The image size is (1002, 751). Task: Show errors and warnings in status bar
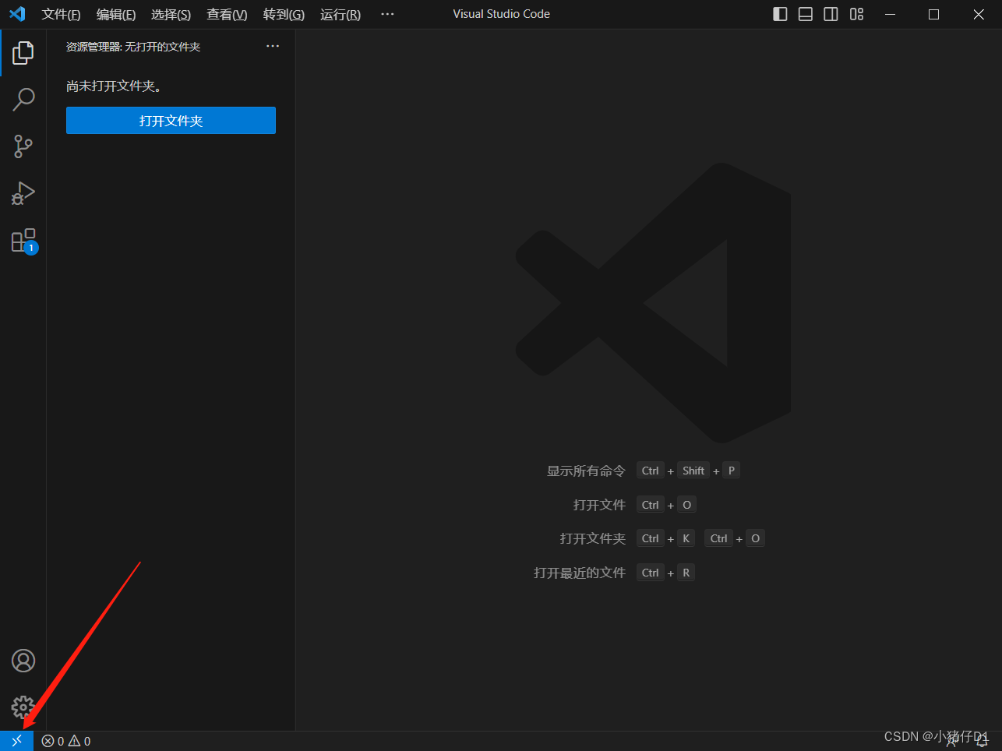tap(66, 741)
